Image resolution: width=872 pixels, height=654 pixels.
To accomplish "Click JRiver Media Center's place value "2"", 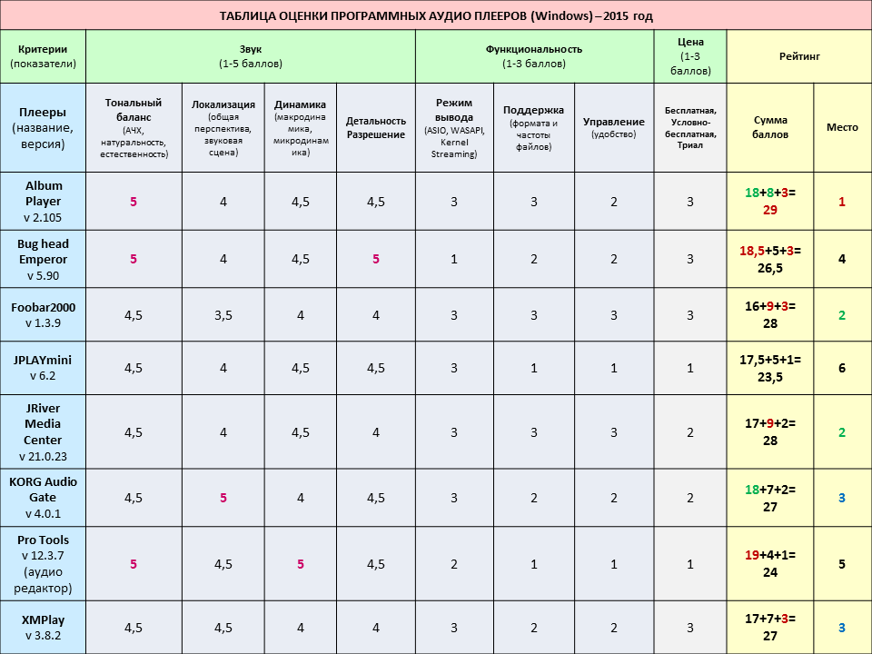I will 842,432.
